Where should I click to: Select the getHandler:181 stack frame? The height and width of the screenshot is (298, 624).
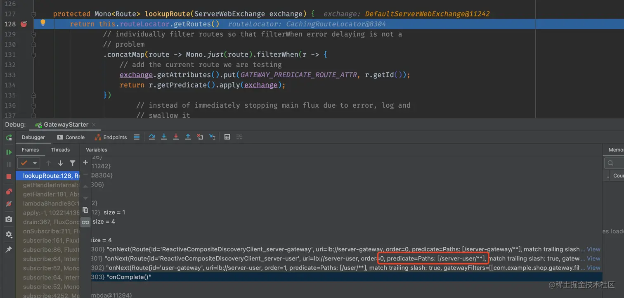coord(47,194)
